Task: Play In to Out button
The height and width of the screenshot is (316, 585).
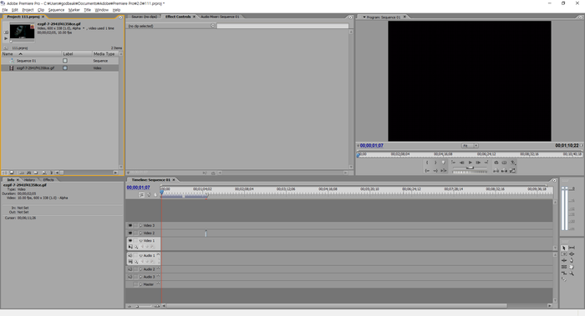Action: click(x=444, y=170)
